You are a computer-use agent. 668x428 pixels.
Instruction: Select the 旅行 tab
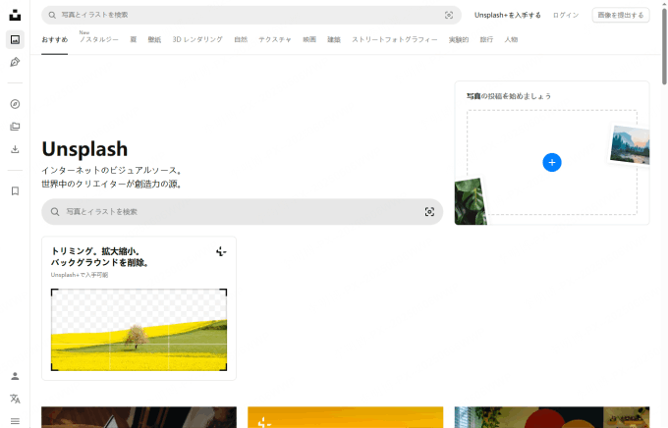pos(486,39)
